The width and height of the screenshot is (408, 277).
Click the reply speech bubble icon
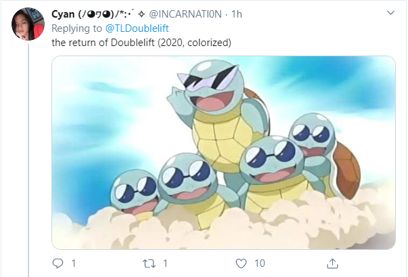pyautogui.click(x=58, y=263)
